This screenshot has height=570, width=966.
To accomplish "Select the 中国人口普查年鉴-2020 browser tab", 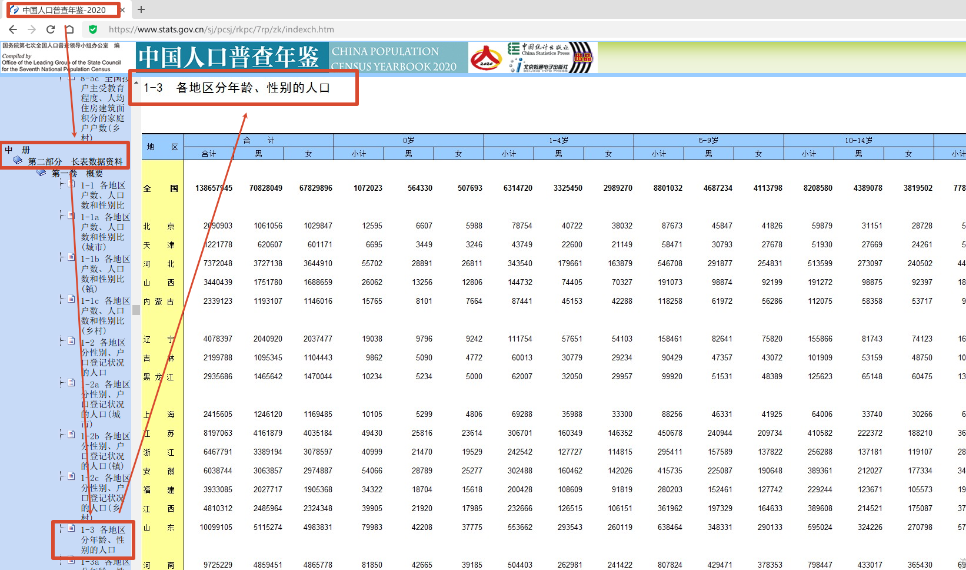I will (64, 10).
